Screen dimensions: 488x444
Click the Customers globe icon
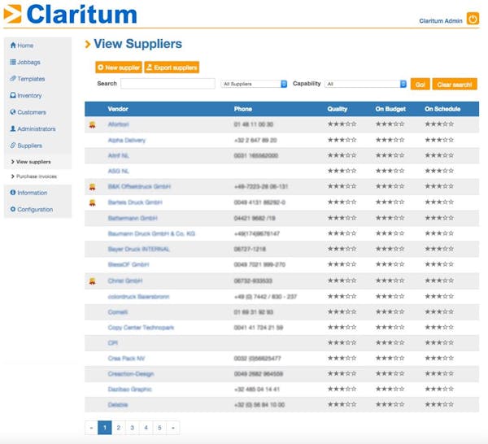click(x=13, y=111)
